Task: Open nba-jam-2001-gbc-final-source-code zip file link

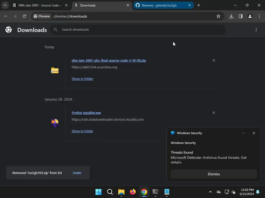Action: coord(109,60)
